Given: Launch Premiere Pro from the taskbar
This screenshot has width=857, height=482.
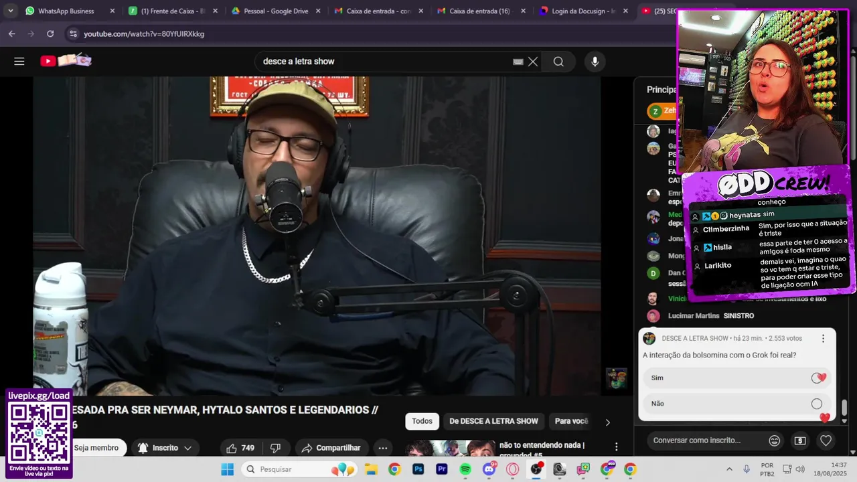Looking at the screenshot, I should point(442,469).
